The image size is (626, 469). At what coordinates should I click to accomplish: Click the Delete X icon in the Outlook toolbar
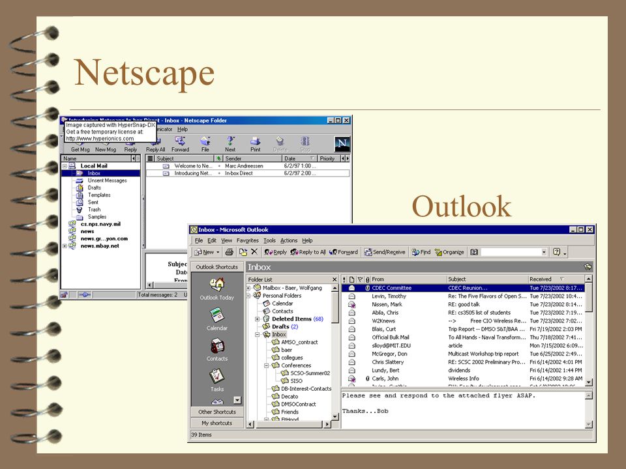click(254, 251)
